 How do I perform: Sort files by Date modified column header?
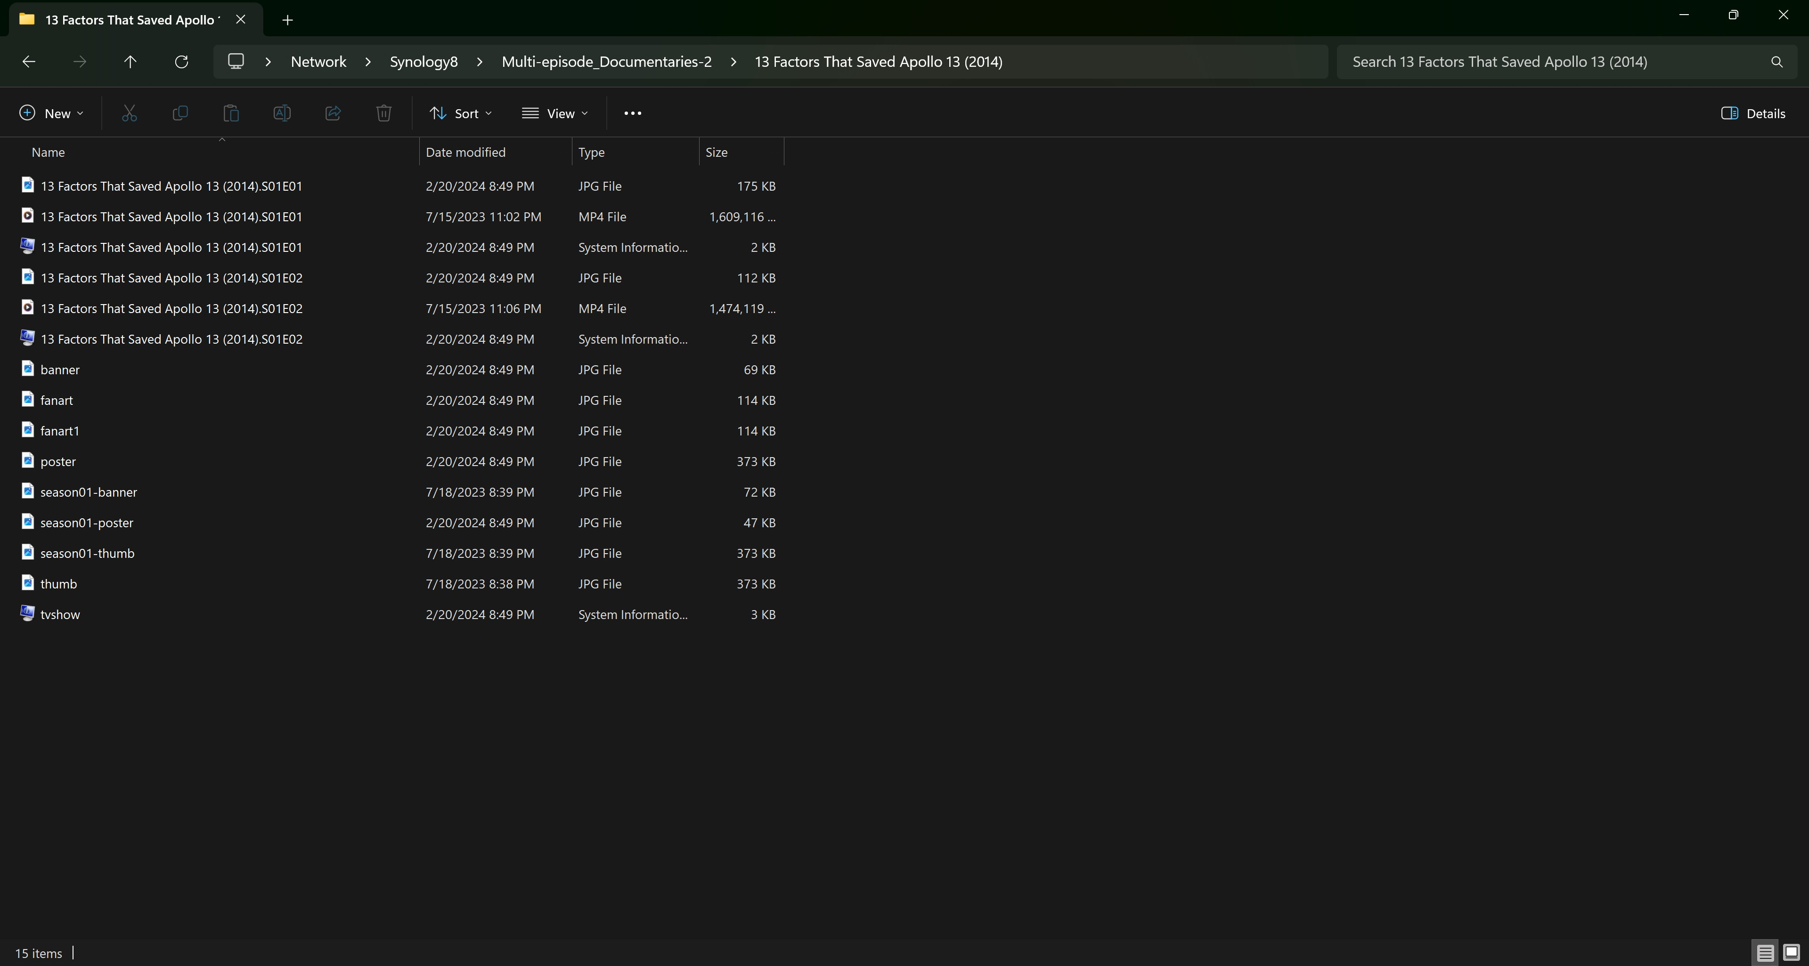[x=465, y=152]
